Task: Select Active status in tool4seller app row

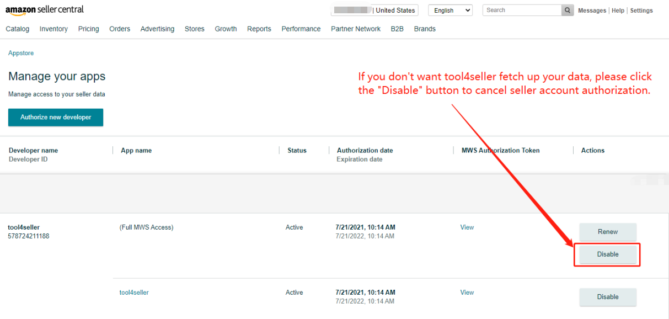Action: 295,293
